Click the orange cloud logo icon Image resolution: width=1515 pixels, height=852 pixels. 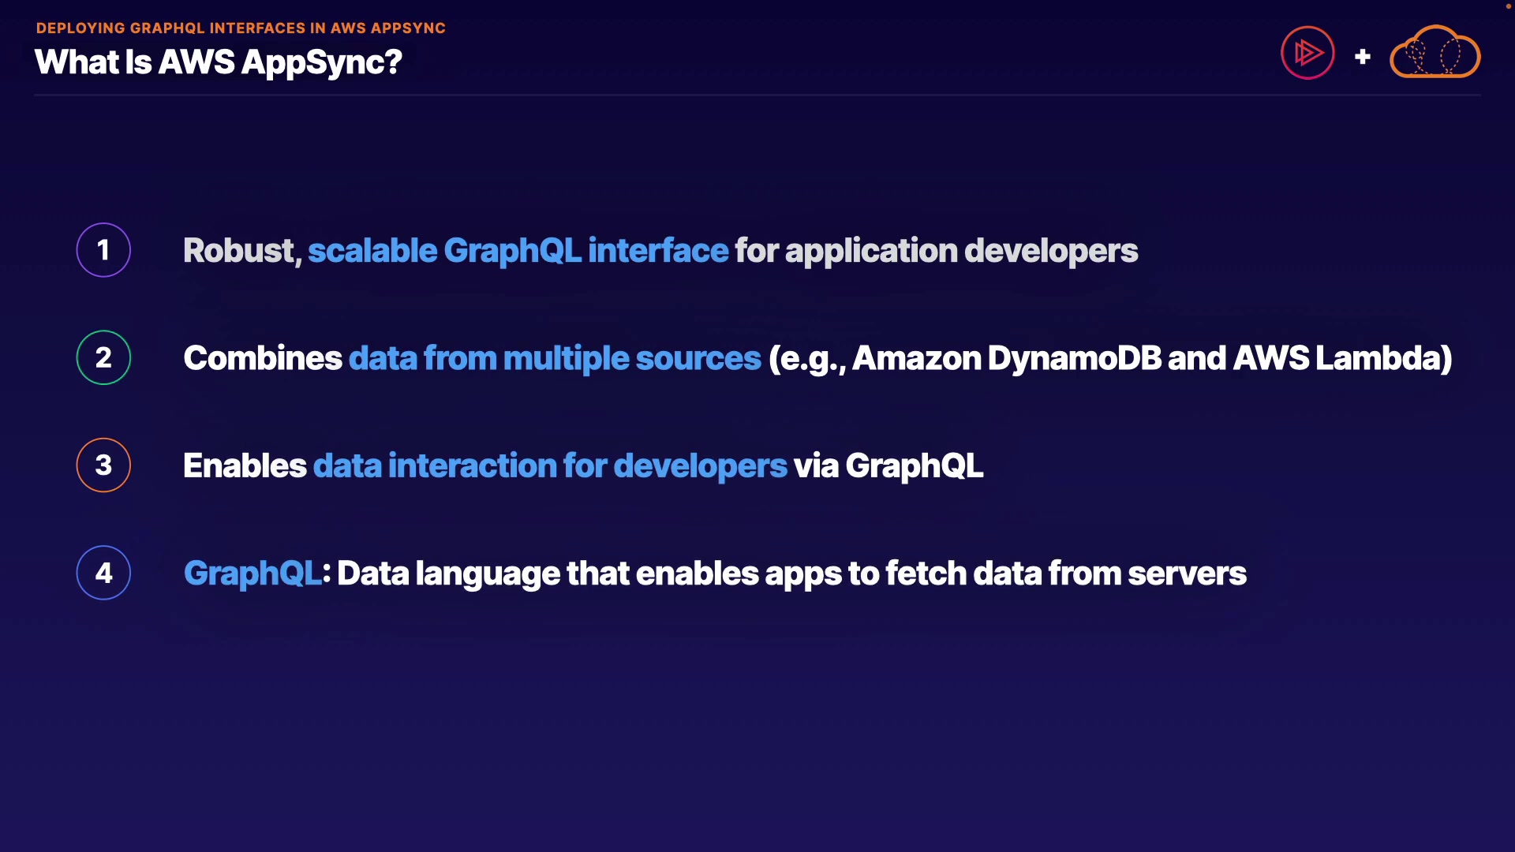pos(1435,53)
